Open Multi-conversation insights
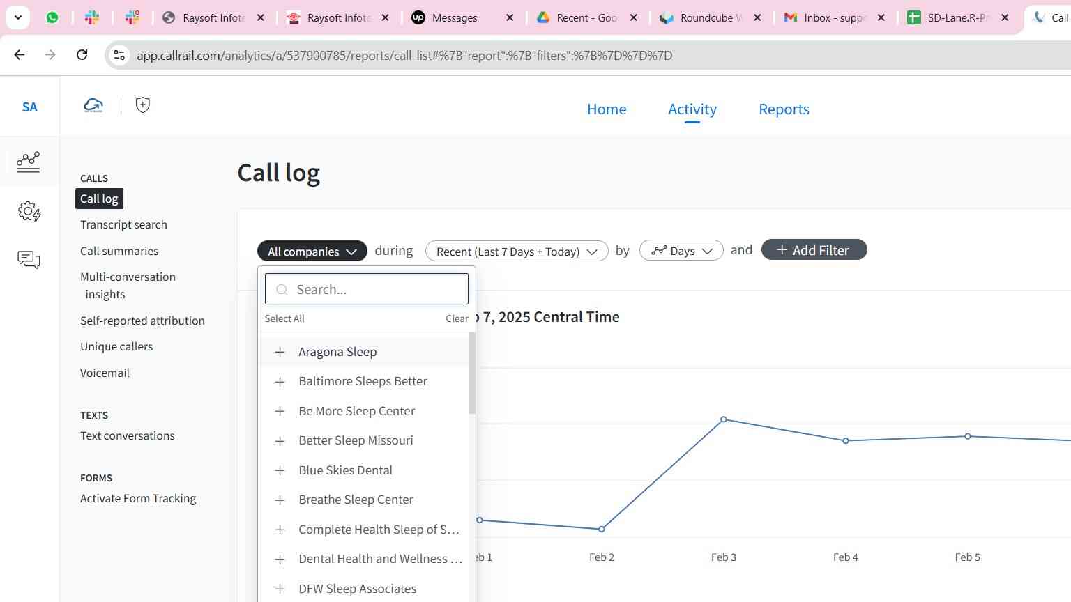Viewport: 1071px width, 602px height. pyautogui.click(x=128, y=285)
